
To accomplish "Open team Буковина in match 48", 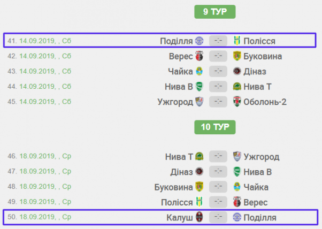I will coord(173,187).
